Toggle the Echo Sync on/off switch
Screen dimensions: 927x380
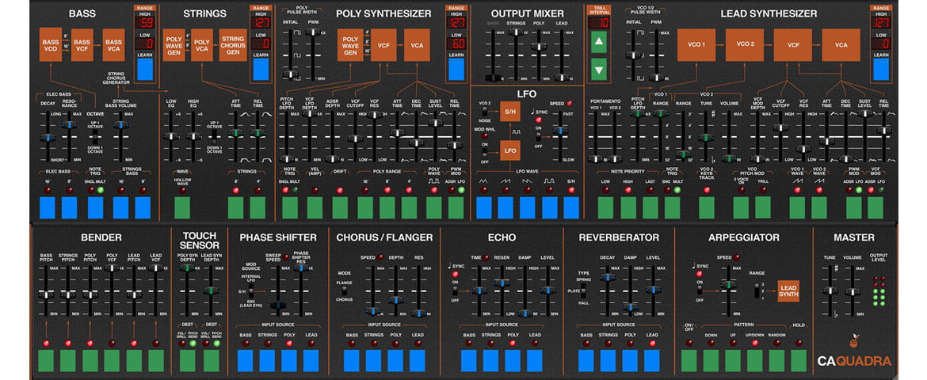(x=456, y=291)
